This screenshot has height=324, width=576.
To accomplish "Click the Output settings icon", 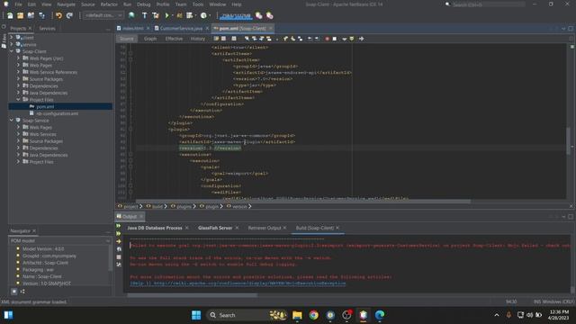I will [x=119, y=265].
